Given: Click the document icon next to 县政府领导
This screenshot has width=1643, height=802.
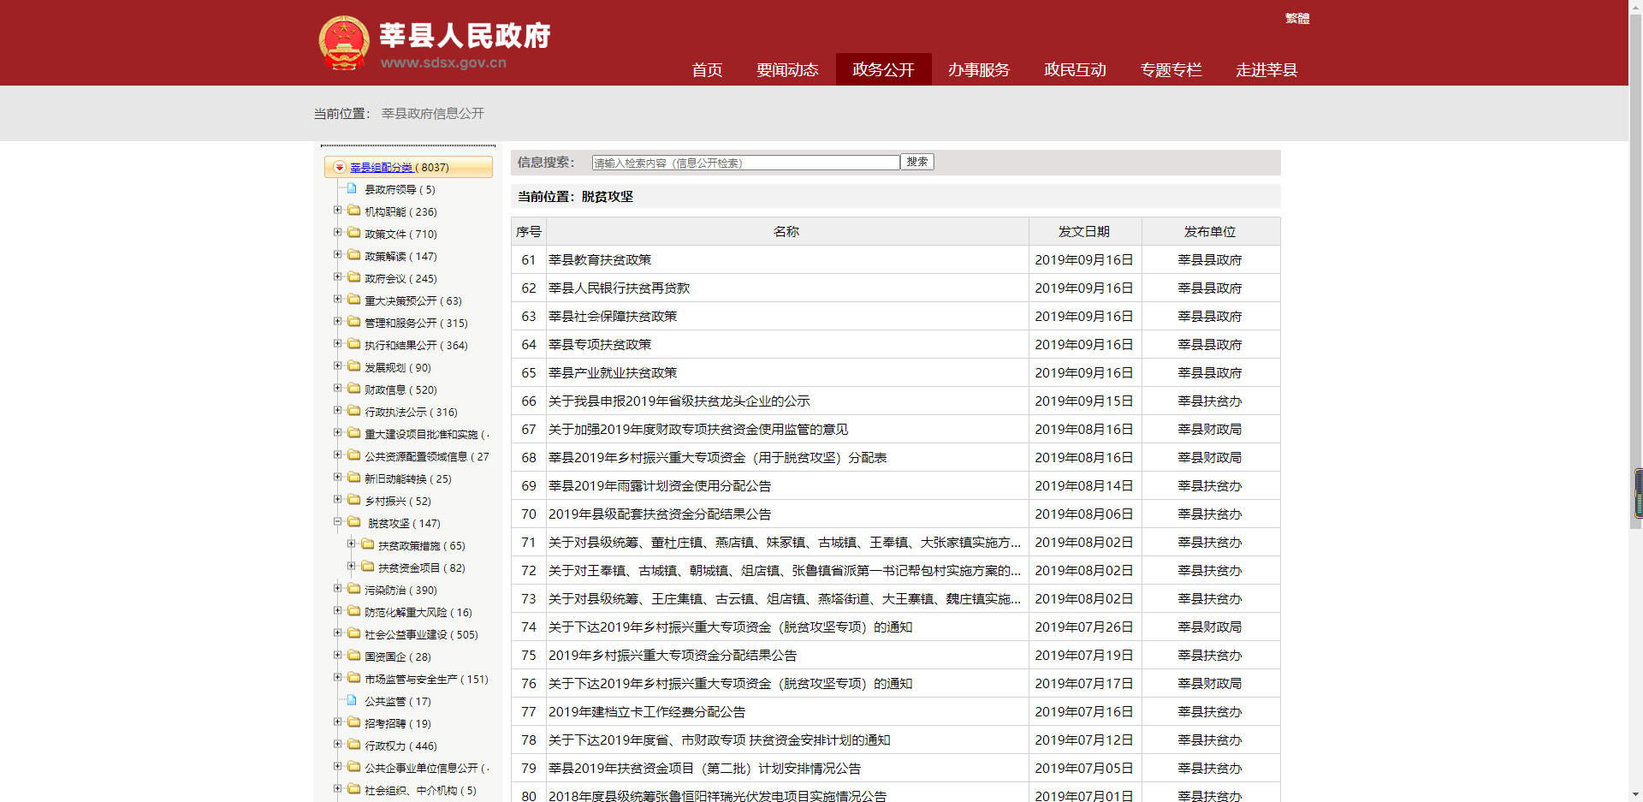Looking at the screenshot, I should [352, 188].
